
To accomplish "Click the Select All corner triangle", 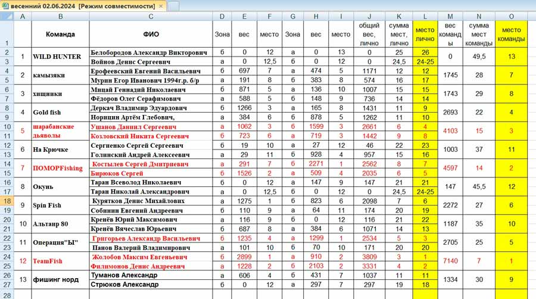I will coord(7,17).
